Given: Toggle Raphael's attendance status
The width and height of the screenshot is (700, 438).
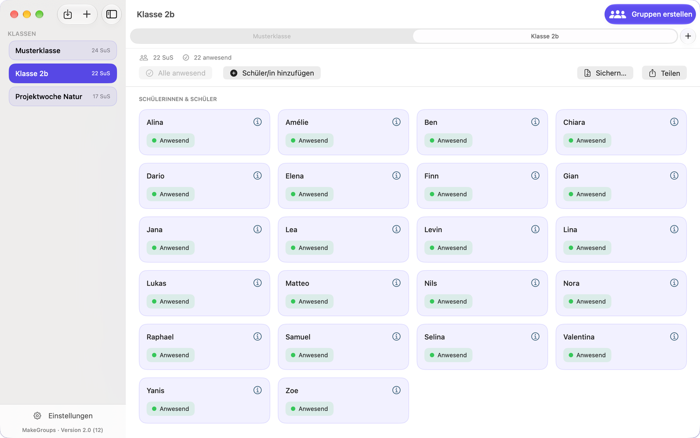Looking at the screenshot, I should (171, 355).
